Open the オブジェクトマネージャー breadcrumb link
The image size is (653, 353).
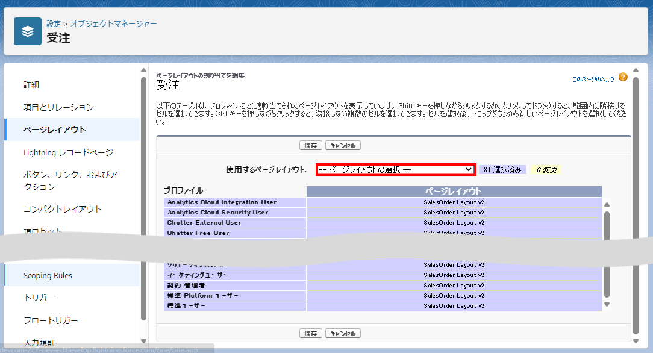pyautogui.click(x=114, y=23)
